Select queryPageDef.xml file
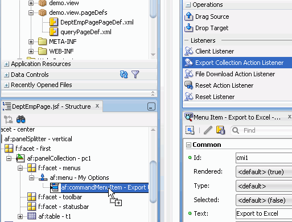The image size is (292, 222). point(86,32)
